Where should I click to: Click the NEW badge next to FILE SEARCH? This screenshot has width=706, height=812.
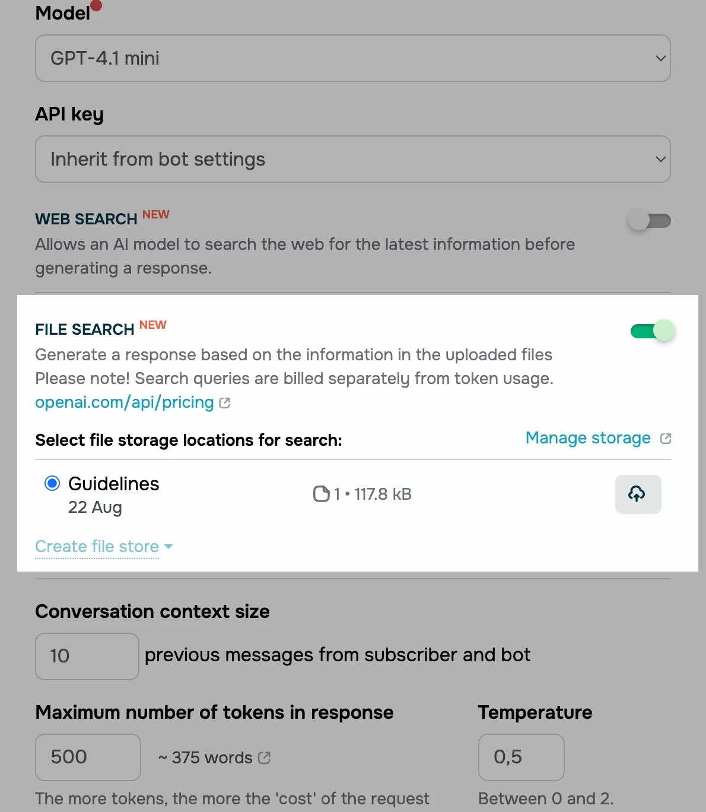(x=152, y=325)
